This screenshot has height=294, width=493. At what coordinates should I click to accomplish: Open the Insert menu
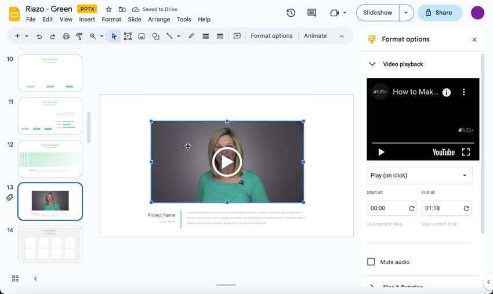pos(87,19)
